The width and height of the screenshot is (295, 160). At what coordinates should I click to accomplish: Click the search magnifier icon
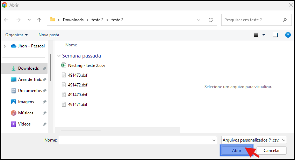click(x=285, y=20)
